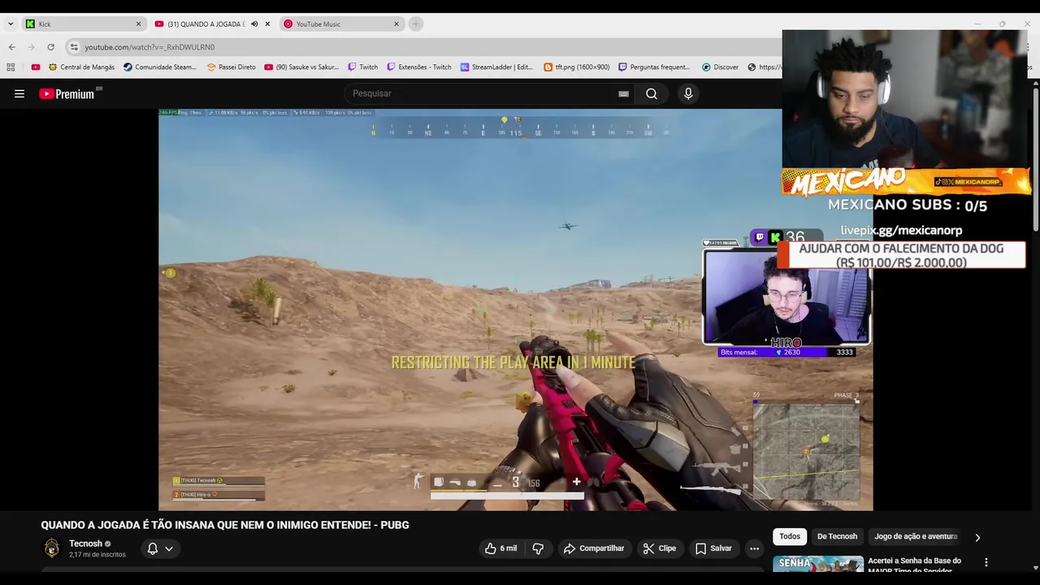Open the on-screen keyboard in search box
The width and height of the screenshot is (1040, 585).
[623, 93]
